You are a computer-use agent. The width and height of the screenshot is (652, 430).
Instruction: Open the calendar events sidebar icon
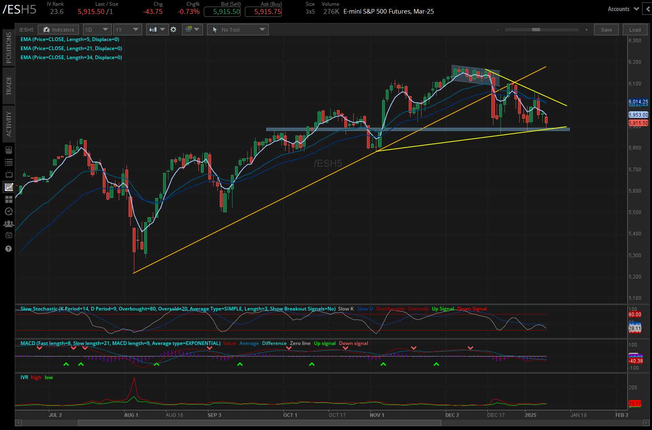coord(9,235)
